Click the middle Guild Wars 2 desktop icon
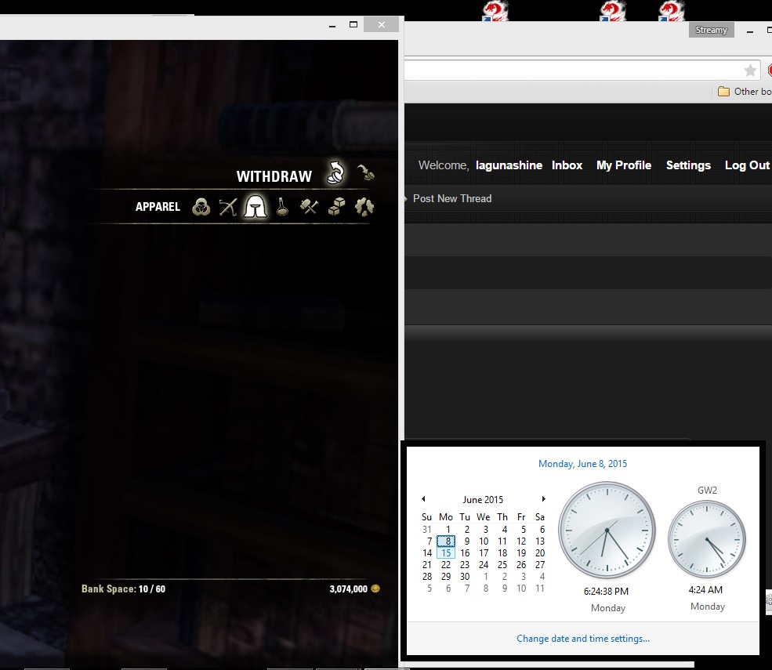 [x=612, y=11]
